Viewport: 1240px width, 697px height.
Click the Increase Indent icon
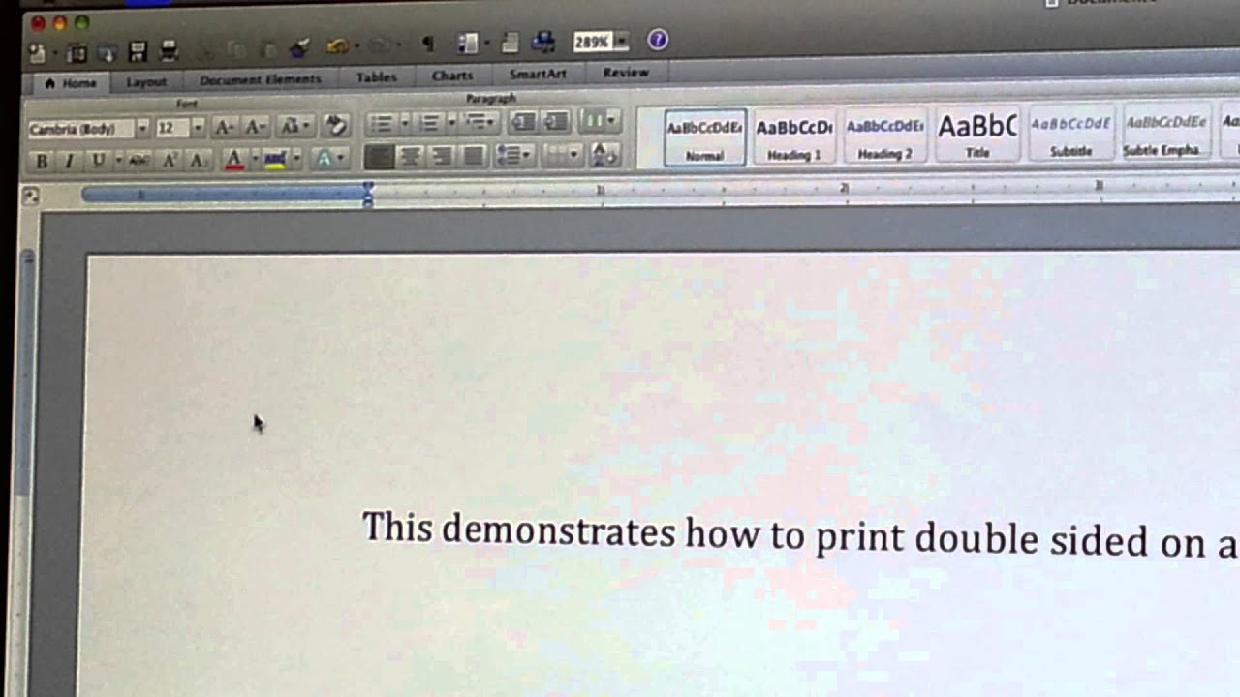[556, 120]
